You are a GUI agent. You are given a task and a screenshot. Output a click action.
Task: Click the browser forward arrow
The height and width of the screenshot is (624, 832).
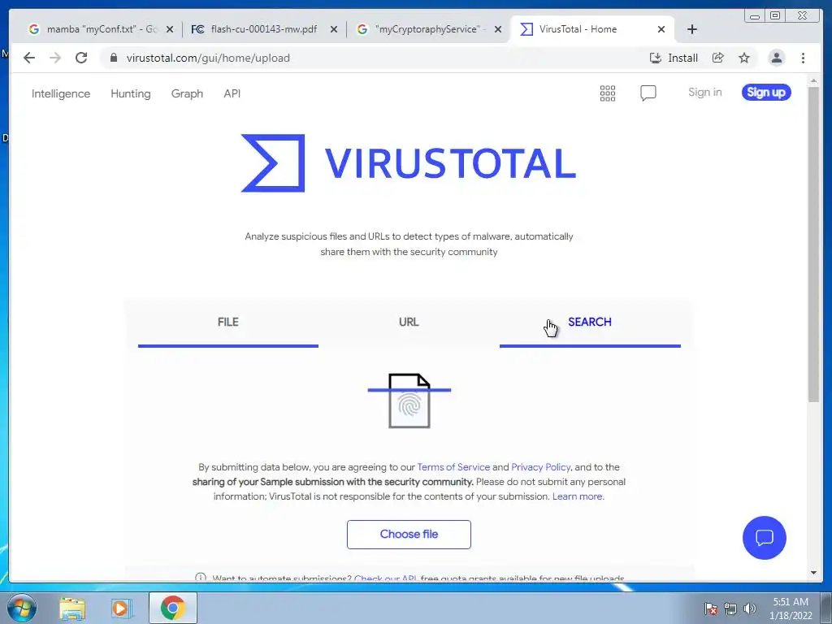click(x=55, y=58)
